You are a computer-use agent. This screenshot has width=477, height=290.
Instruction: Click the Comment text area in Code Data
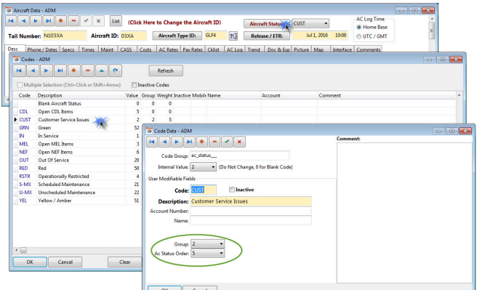tap(404, 213)
